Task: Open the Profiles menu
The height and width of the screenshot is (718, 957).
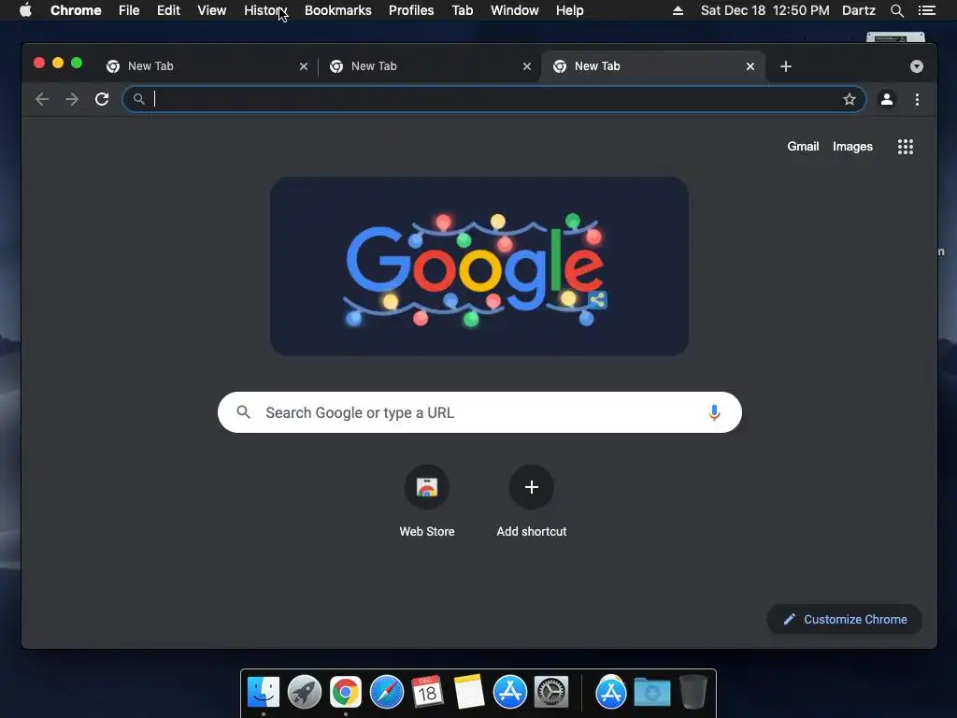Action: [411, 10]
